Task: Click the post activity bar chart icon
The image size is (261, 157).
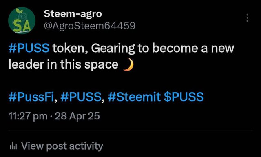Action: pos(13,146)
